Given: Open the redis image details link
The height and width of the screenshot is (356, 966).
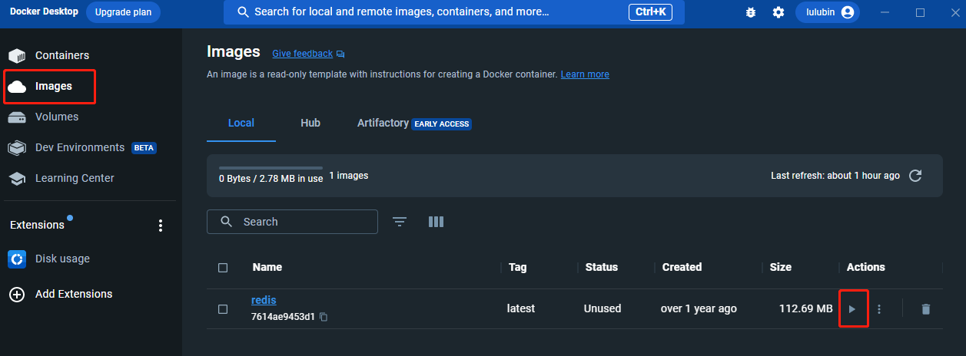Looking at the screenshot, I should coord(264,300).
